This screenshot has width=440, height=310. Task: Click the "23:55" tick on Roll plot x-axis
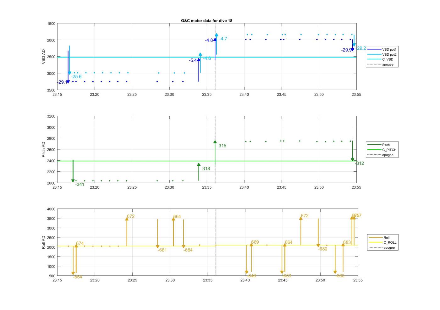358,280
